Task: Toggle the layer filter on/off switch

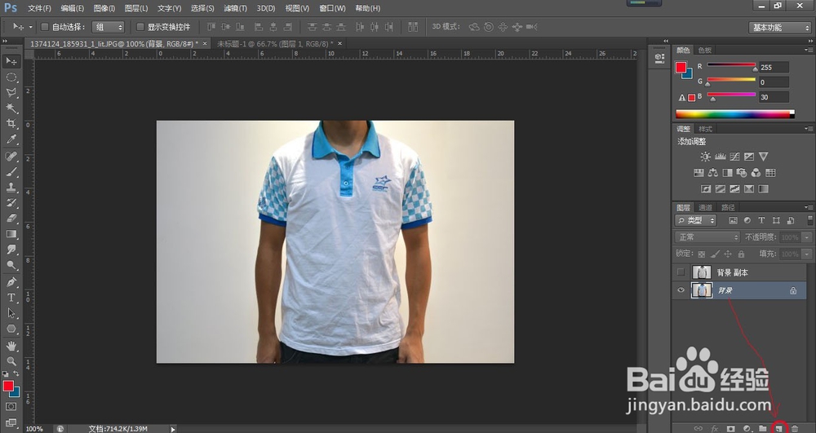Action: pos(809,220)
